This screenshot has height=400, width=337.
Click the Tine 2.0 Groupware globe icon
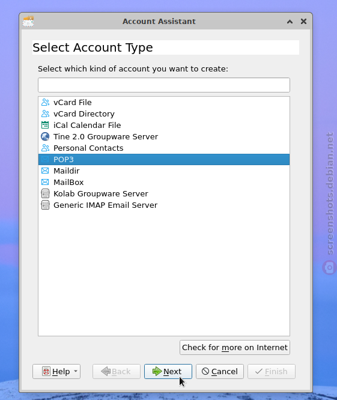tap(45, 136)
